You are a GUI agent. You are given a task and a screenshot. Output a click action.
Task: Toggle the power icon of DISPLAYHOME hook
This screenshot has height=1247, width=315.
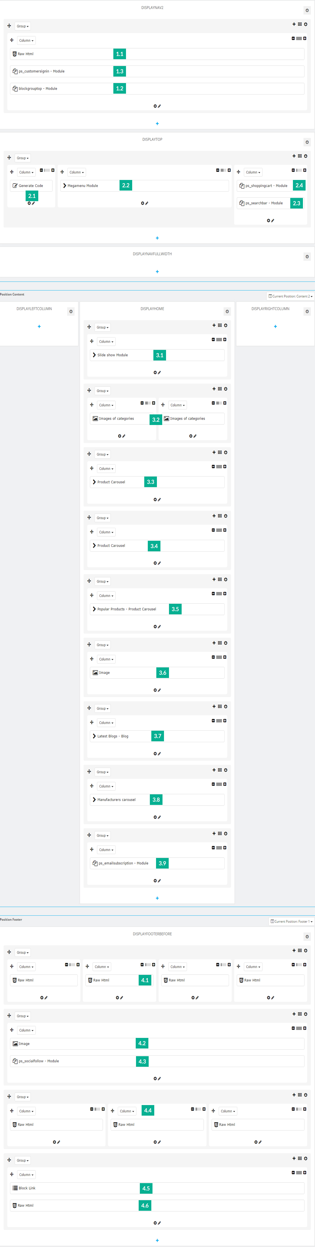(x=227, y=311)
